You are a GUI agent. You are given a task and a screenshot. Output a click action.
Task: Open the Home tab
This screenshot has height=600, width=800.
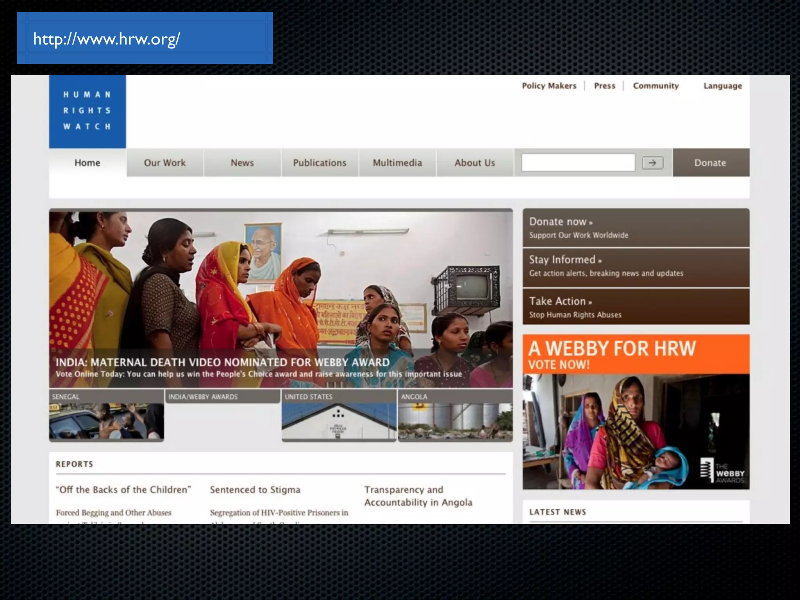pos(87,163)
